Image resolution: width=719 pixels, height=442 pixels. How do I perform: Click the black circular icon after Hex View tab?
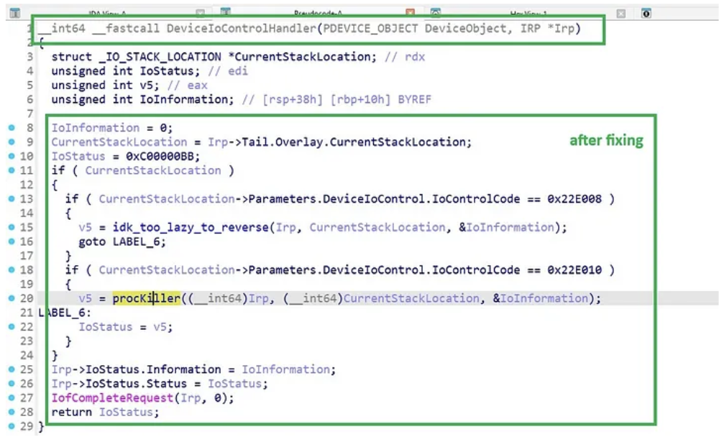pyautogui.click(x=646, y=13)
